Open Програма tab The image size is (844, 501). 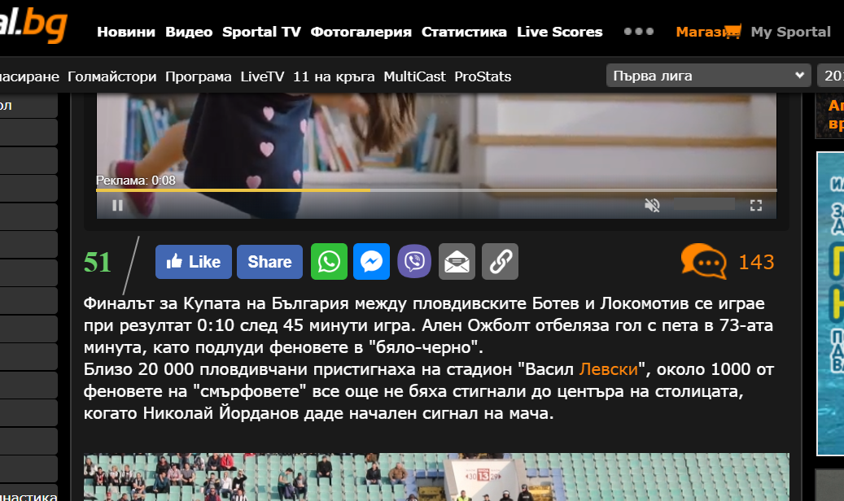(x=198, y=76)
